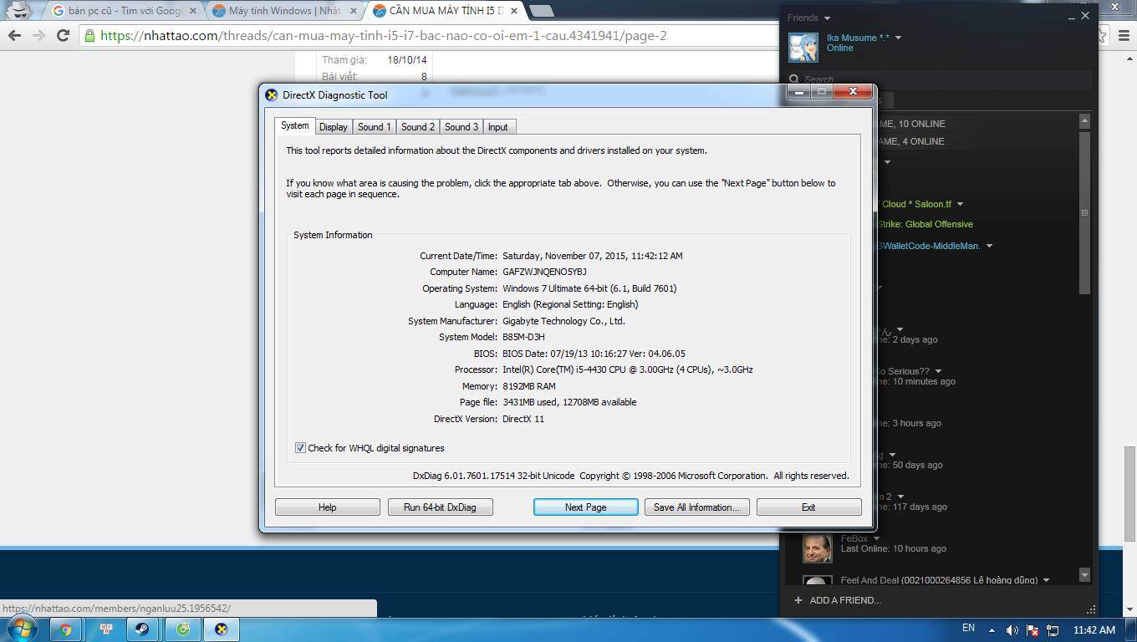The image size is (1137, 642).
Task: Click the browser back arrow
Action: tap(14, 35)
